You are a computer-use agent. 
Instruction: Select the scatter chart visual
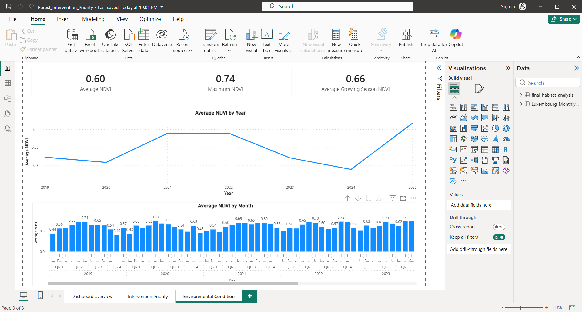coord(485,128)
